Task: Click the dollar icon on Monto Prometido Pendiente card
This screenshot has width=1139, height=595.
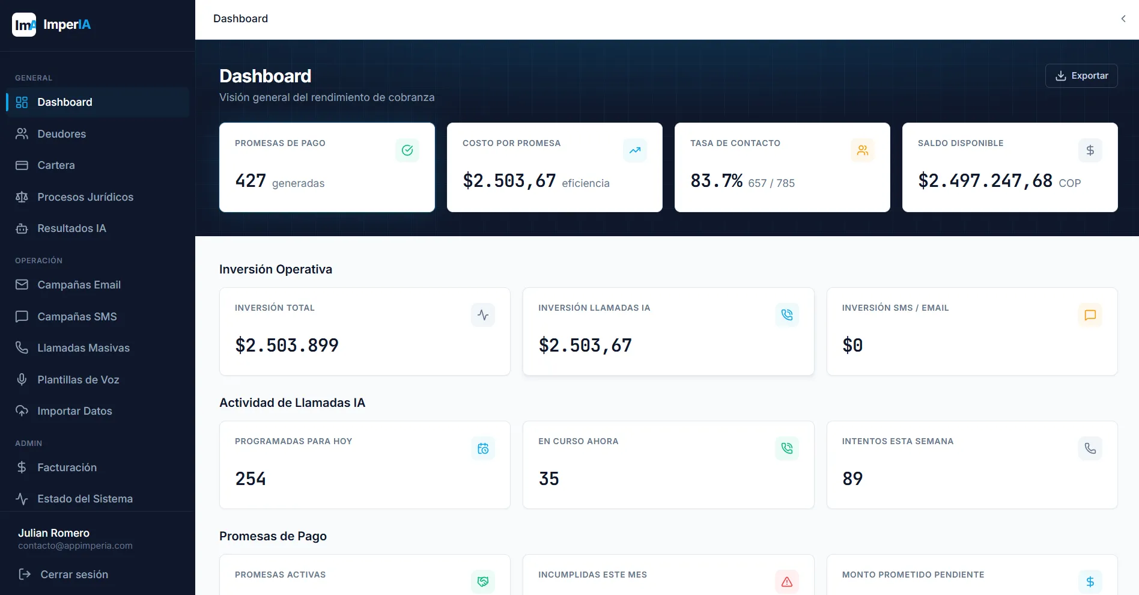Action: (x=1090, y=582)
